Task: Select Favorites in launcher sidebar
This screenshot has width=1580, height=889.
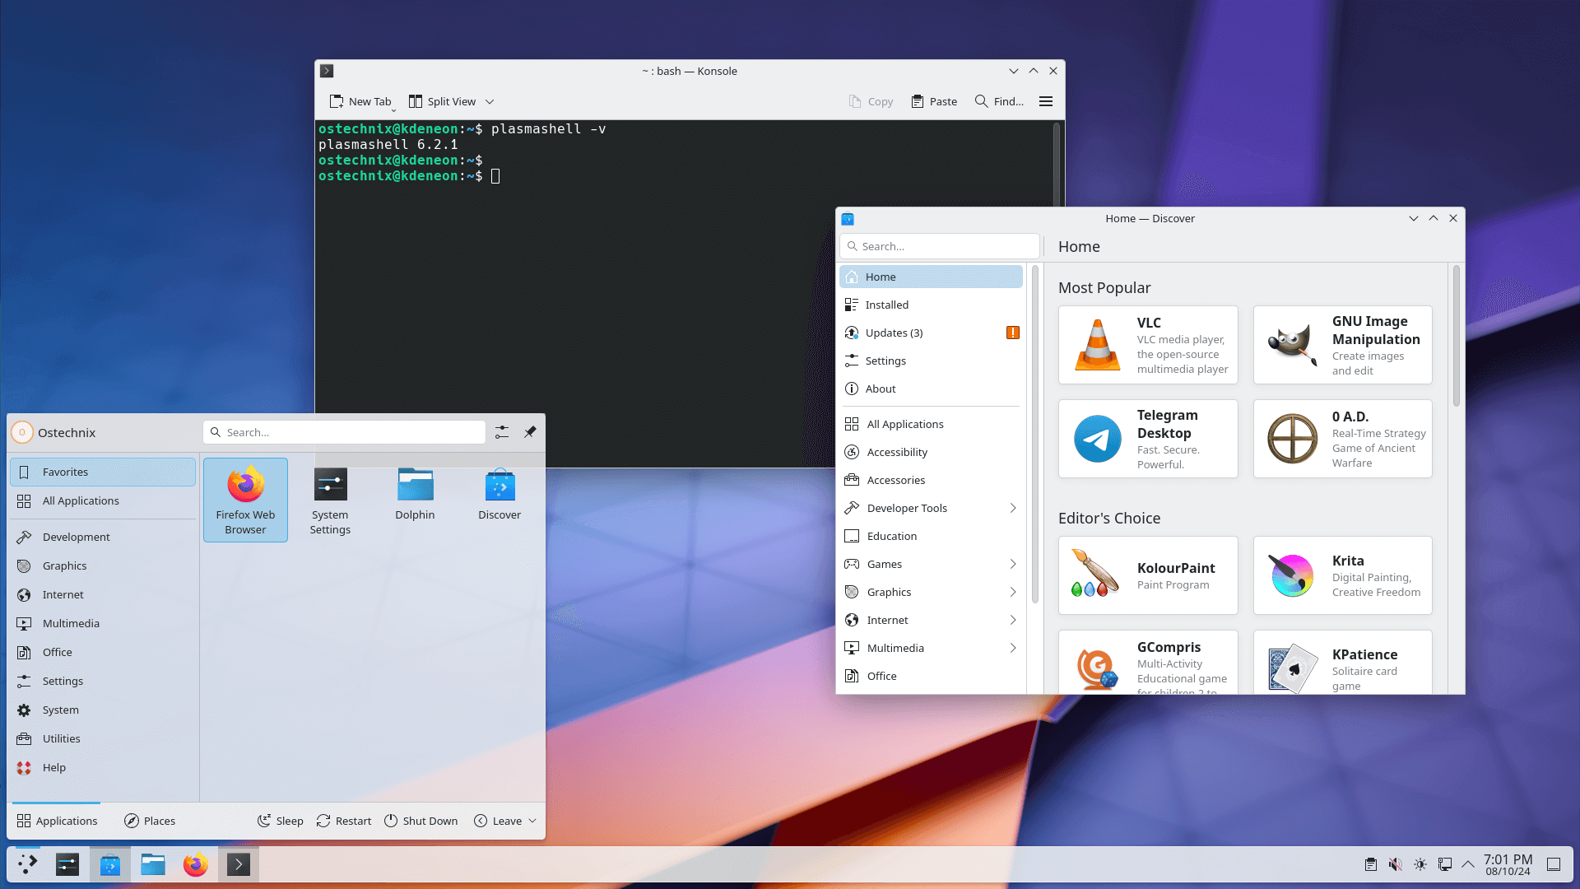Action: click(x=103, y=472)
